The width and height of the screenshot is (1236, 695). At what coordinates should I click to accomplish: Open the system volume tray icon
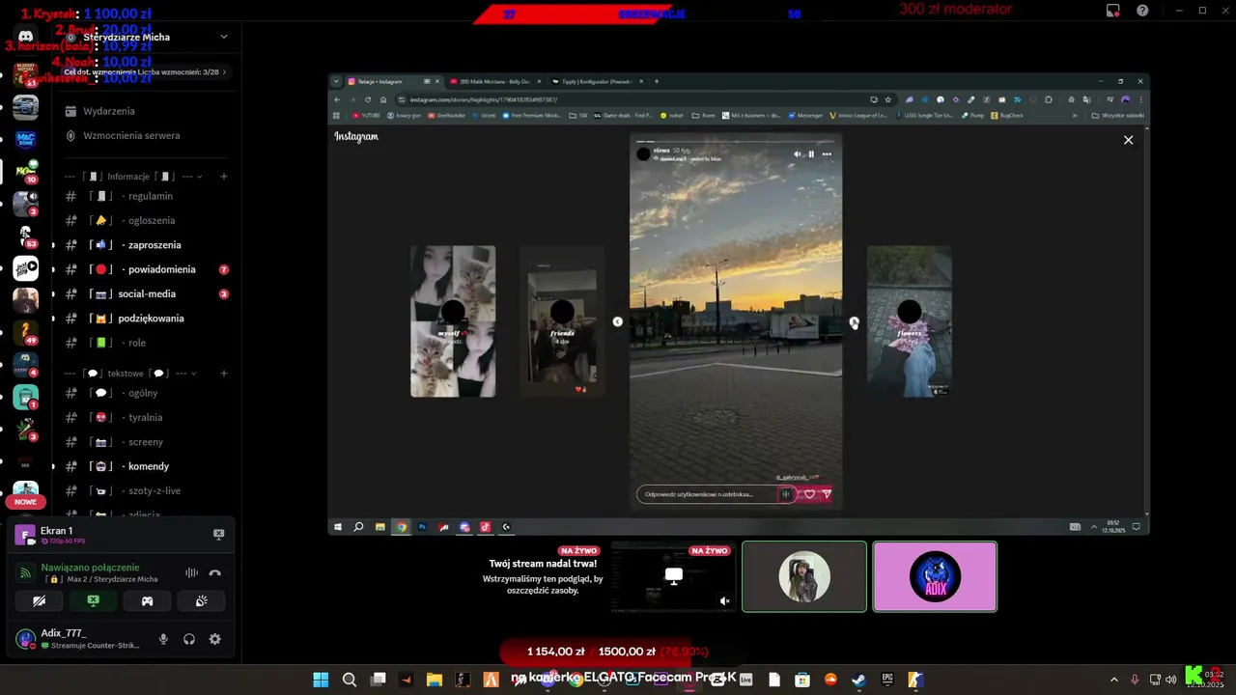1170,680
